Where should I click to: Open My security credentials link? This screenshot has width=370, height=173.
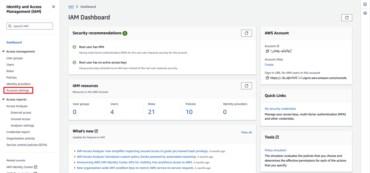pyautogui.click(x=280, y=109)
